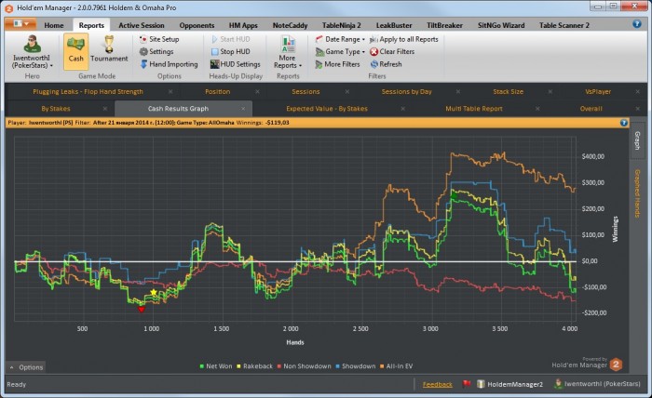The height and width of the screenshot is (398, 652).
Task: Open the More Filters button
Action: pos(339,64)
